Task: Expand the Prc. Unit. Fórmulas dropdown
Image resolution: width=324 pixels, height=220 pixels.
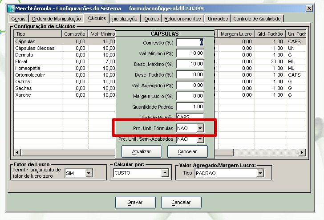Action: pos(200,128)
